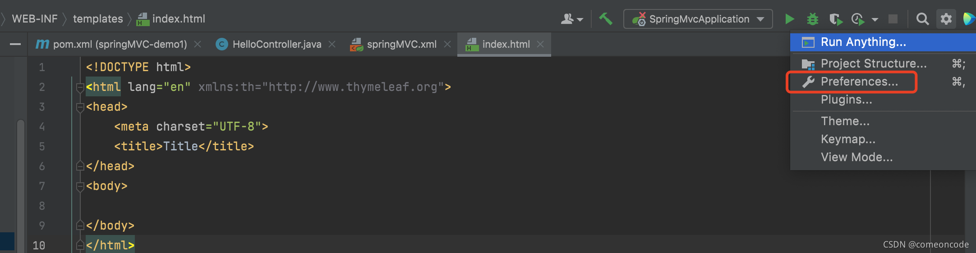Viewport: 976px width, 253px height.
Task: Fold the html tag on line 2
Action: (x=80, y=87)
